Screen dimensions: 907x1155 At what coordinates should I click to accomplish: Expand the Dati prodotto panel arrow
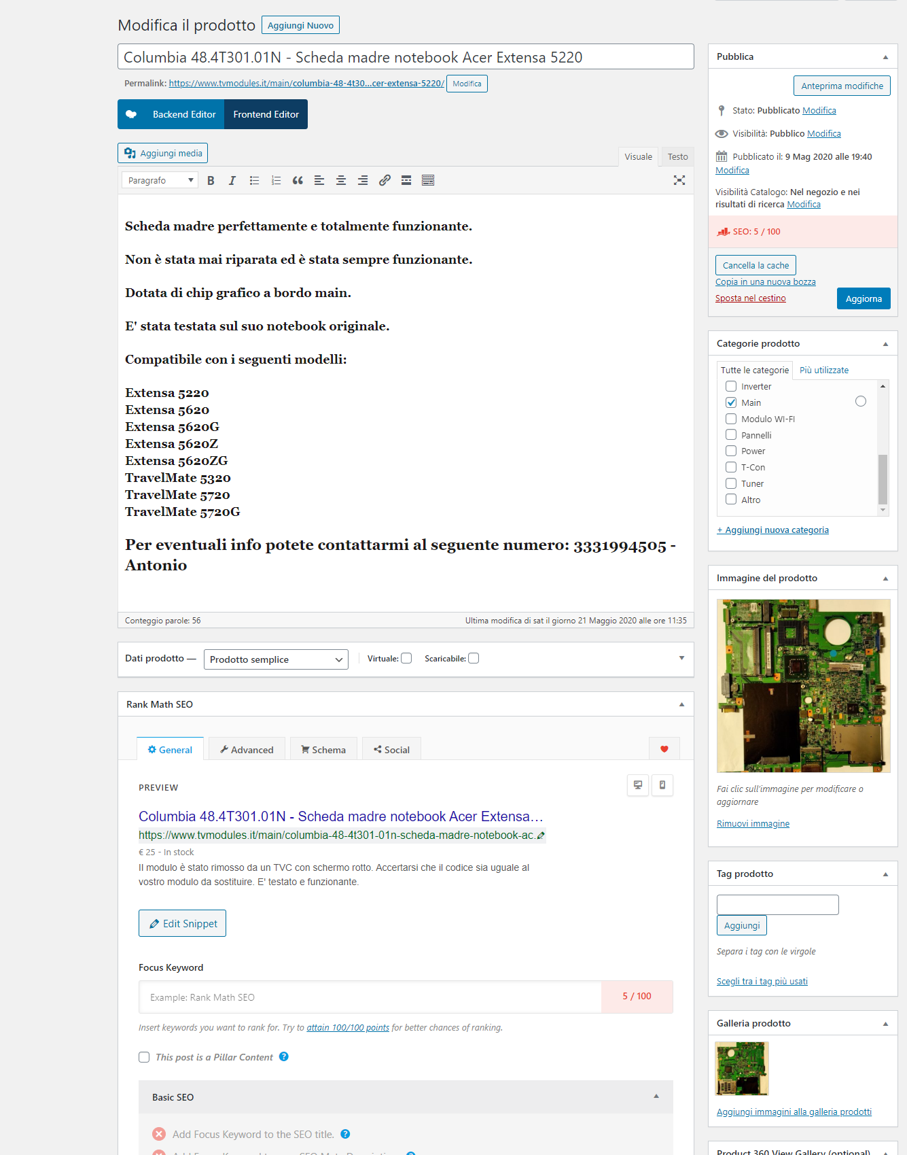click(681, 658)
